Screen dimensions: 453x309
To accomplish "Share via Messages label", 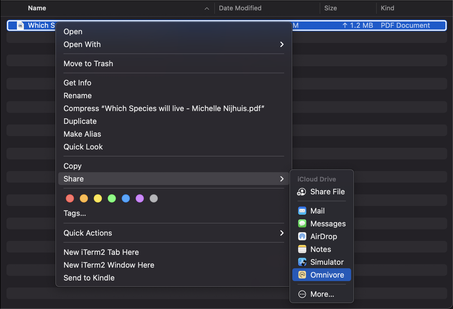I will [328, 224].
